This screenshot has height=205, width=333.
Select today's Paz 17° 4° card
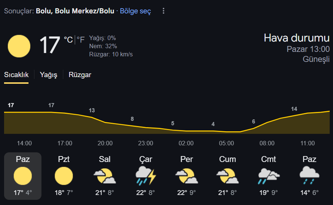[23, 176]
